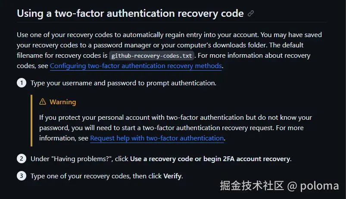
Task: Click the bold word "Verify"
Action: tap(172, 176)
